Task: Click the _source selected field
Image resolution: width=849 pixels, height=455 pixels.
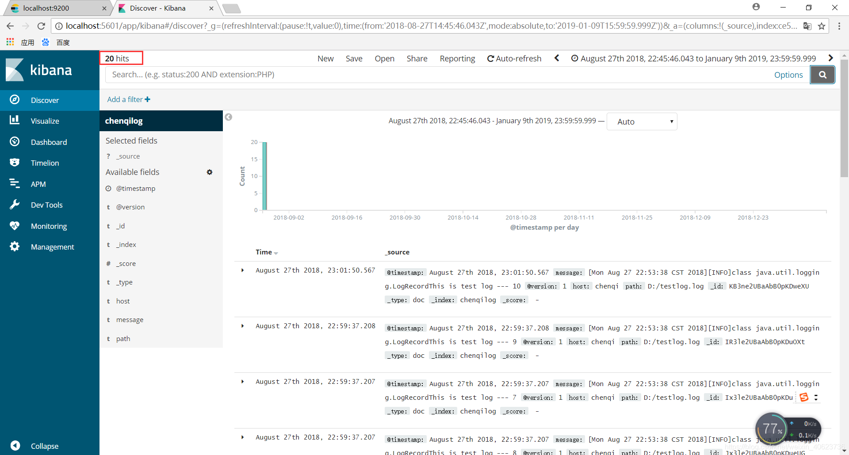Action: [x=128, y=156]
